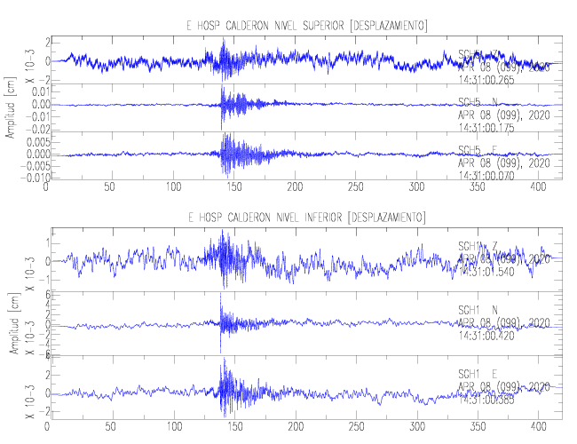Image resolution: width=577 pixels, height=444 pixels.
Task: Click the 'Amplitud [cm]' label of the lower plot
Action: pyautogui.click(x=14, y=323)
